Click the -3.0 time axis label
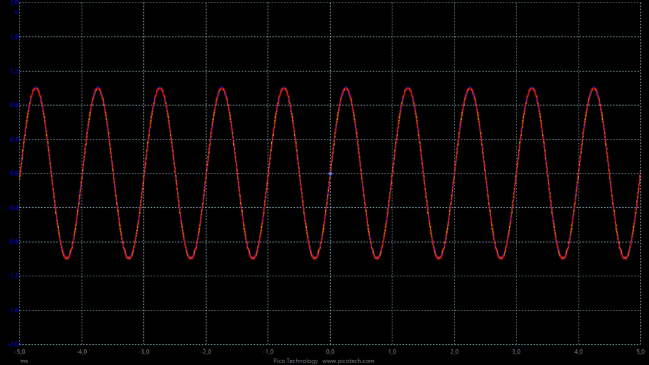This screenshot has height=365, width=649. click(x=144, y=352)
